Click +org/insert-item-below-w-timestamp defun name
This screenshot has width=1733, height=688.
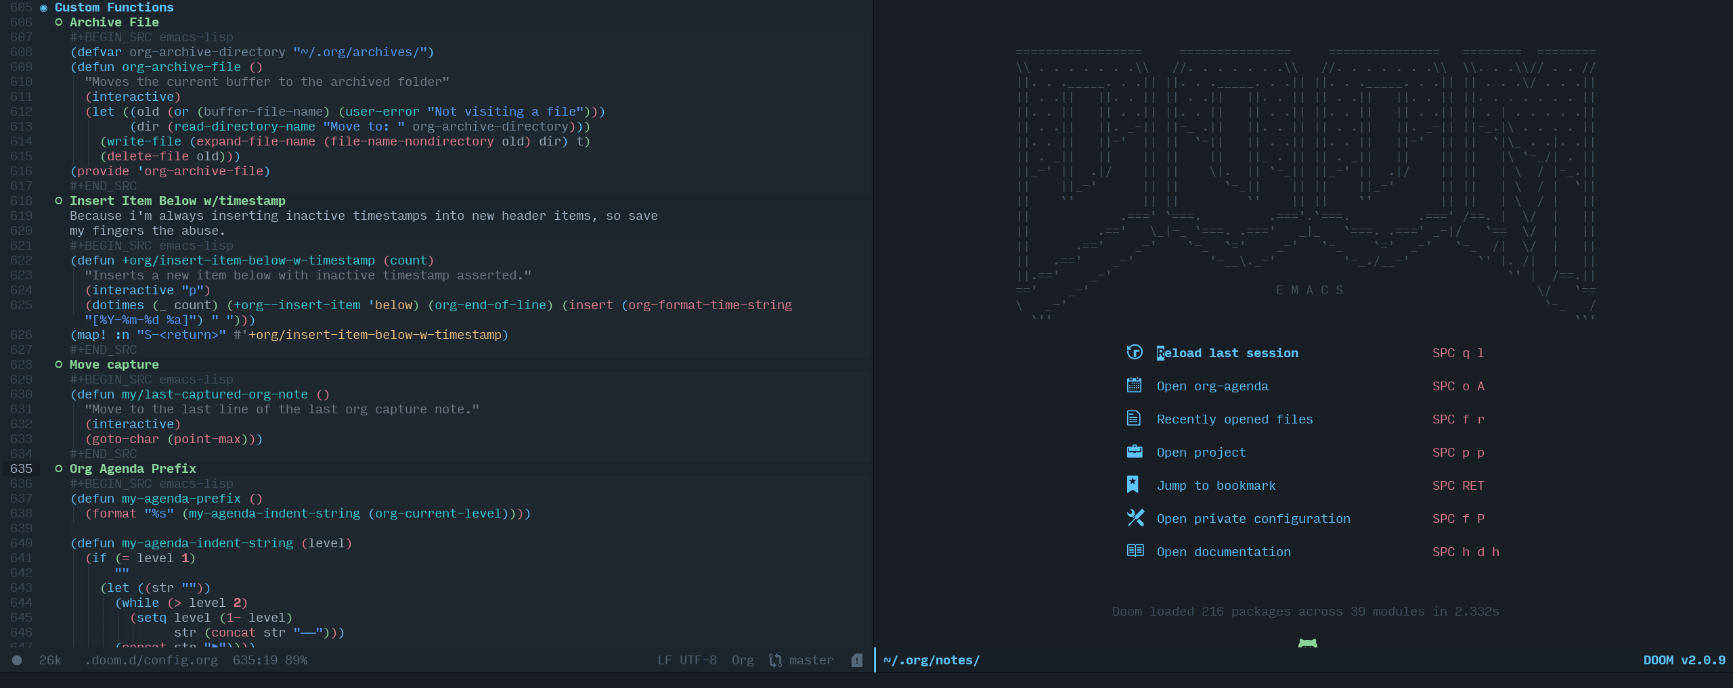click(248, 260)
